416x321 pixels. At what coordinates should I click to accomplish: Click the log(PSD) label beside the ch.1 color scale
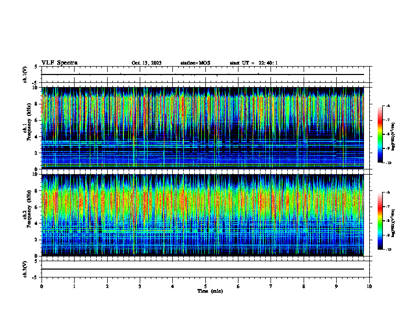[x=393, y=136]
